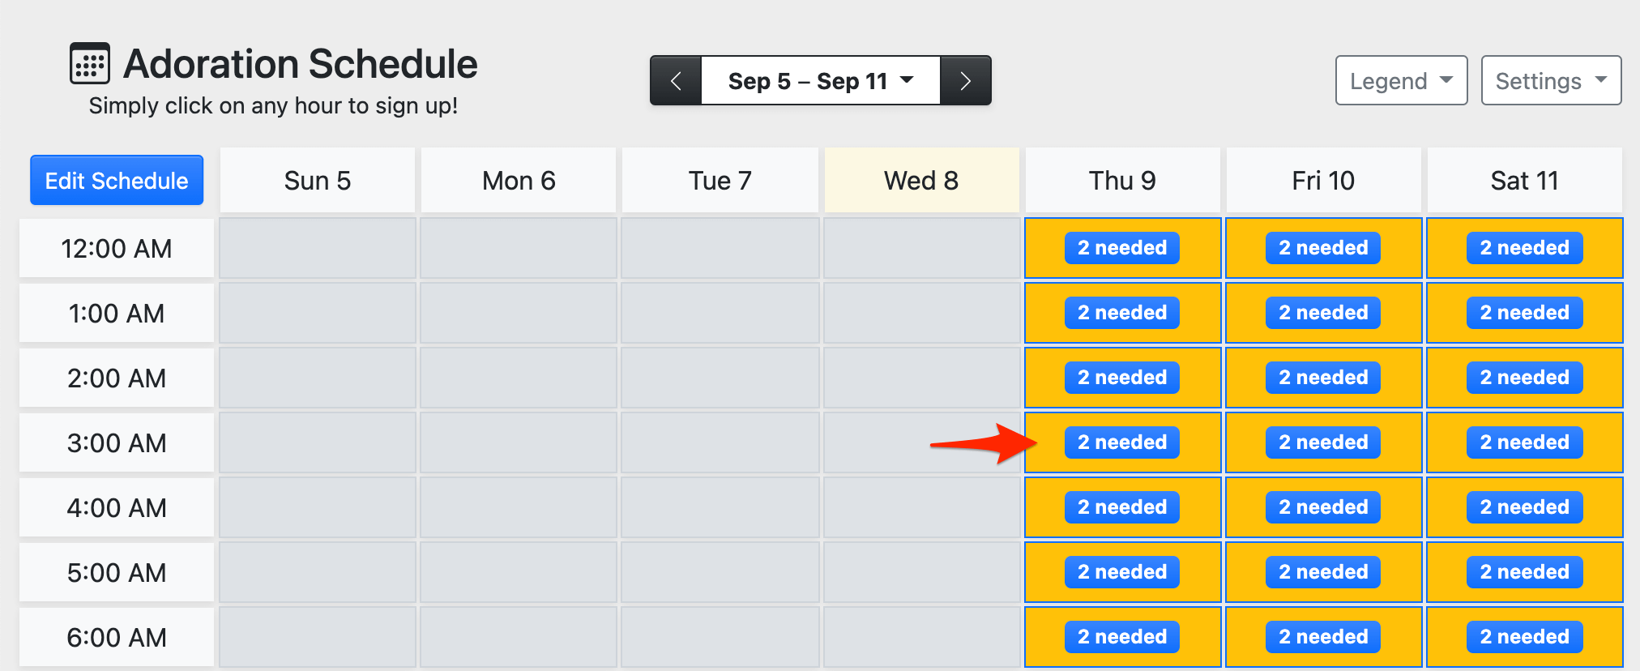Click the calendar icon beside Adoration Schedule
Viewport: 1640px width, 671px height.
[x=89, y=64]
